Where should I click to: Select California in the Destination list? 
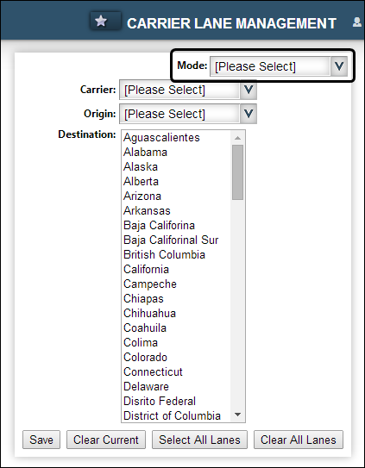146,269
